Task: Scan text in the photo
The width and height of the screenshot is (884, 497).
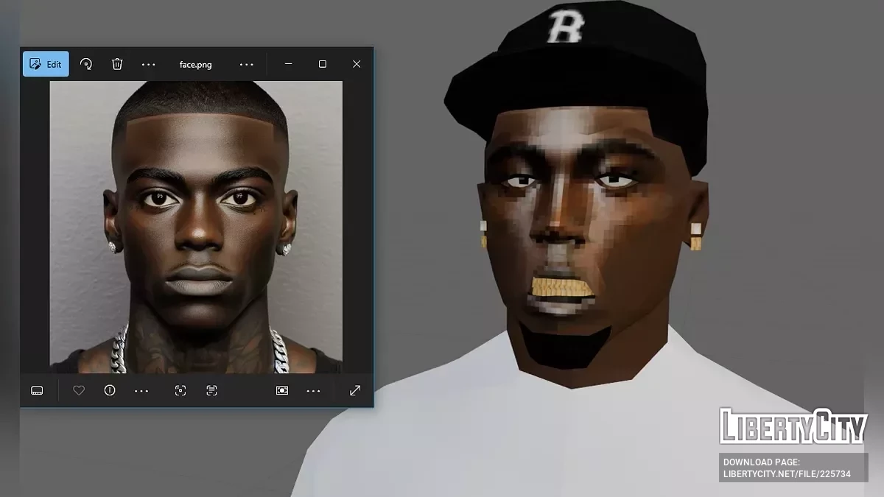Action: [211, 390]
